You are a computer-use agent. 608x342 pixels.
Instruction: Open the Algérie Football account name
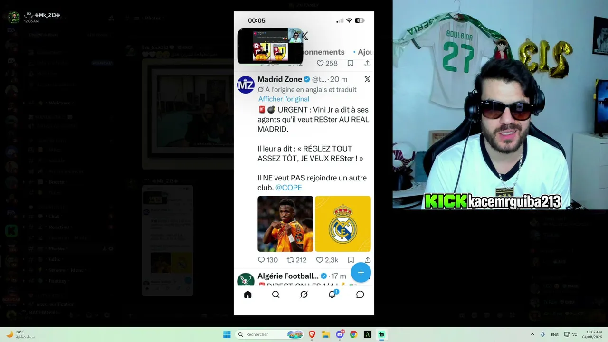click(288, 276)
